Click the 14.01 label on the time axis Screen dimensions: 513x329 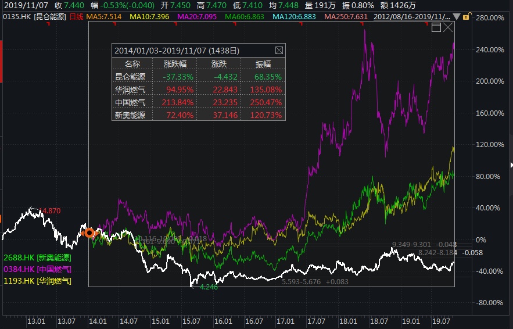(98, 321)
